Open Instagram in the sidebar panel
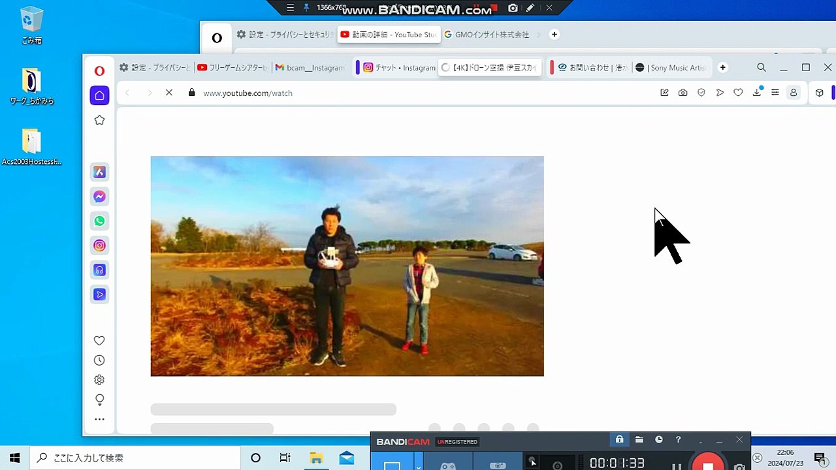Image resolution: width=836 pixels, height=470 pixels. [x=99, y=245]
